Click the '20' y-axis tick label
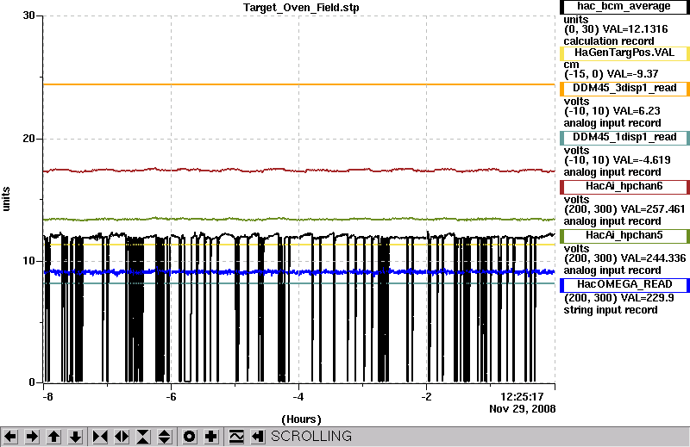Screen dimensions: 690x447 pos(28,139)
